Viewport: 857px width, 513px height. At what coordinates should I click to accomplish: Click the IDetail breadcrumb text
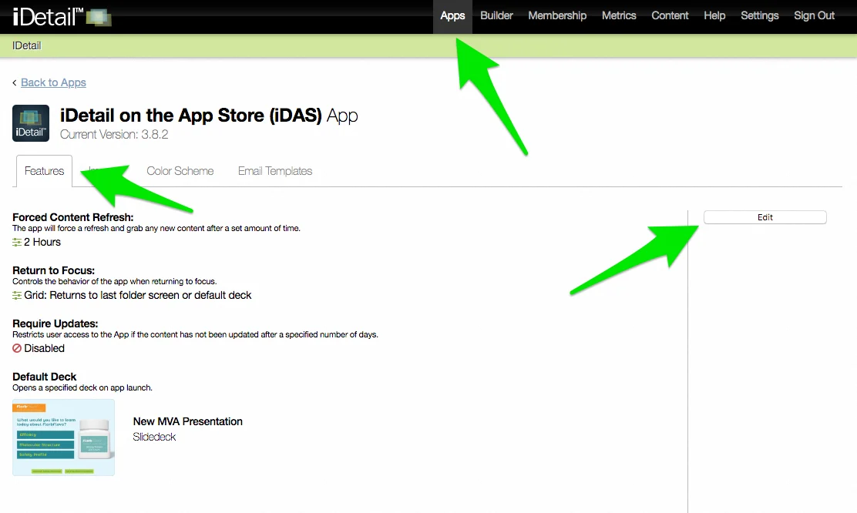point(26,46)
